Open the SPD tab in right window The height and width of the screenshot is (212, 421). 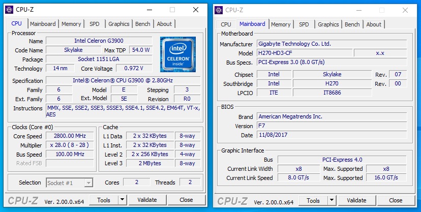click(304, 24)
